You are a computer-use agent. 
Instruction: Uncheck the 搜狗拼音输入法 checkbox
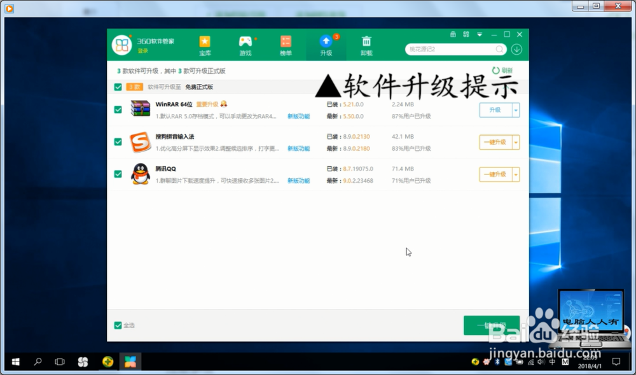click(x=118, y=141)
